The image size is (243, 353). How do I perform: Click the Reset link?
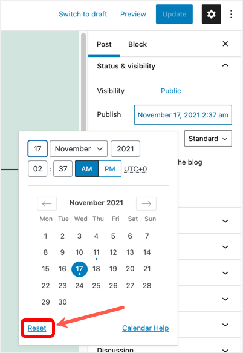37,328
